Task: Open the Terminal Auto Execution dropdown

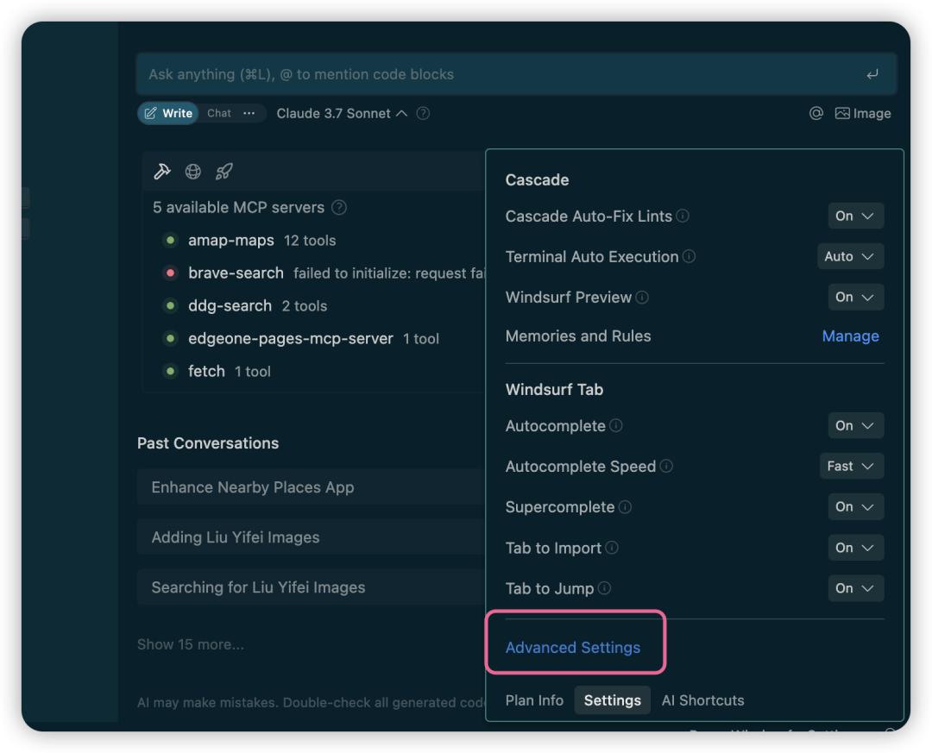Action: click(x=850, y=256)
